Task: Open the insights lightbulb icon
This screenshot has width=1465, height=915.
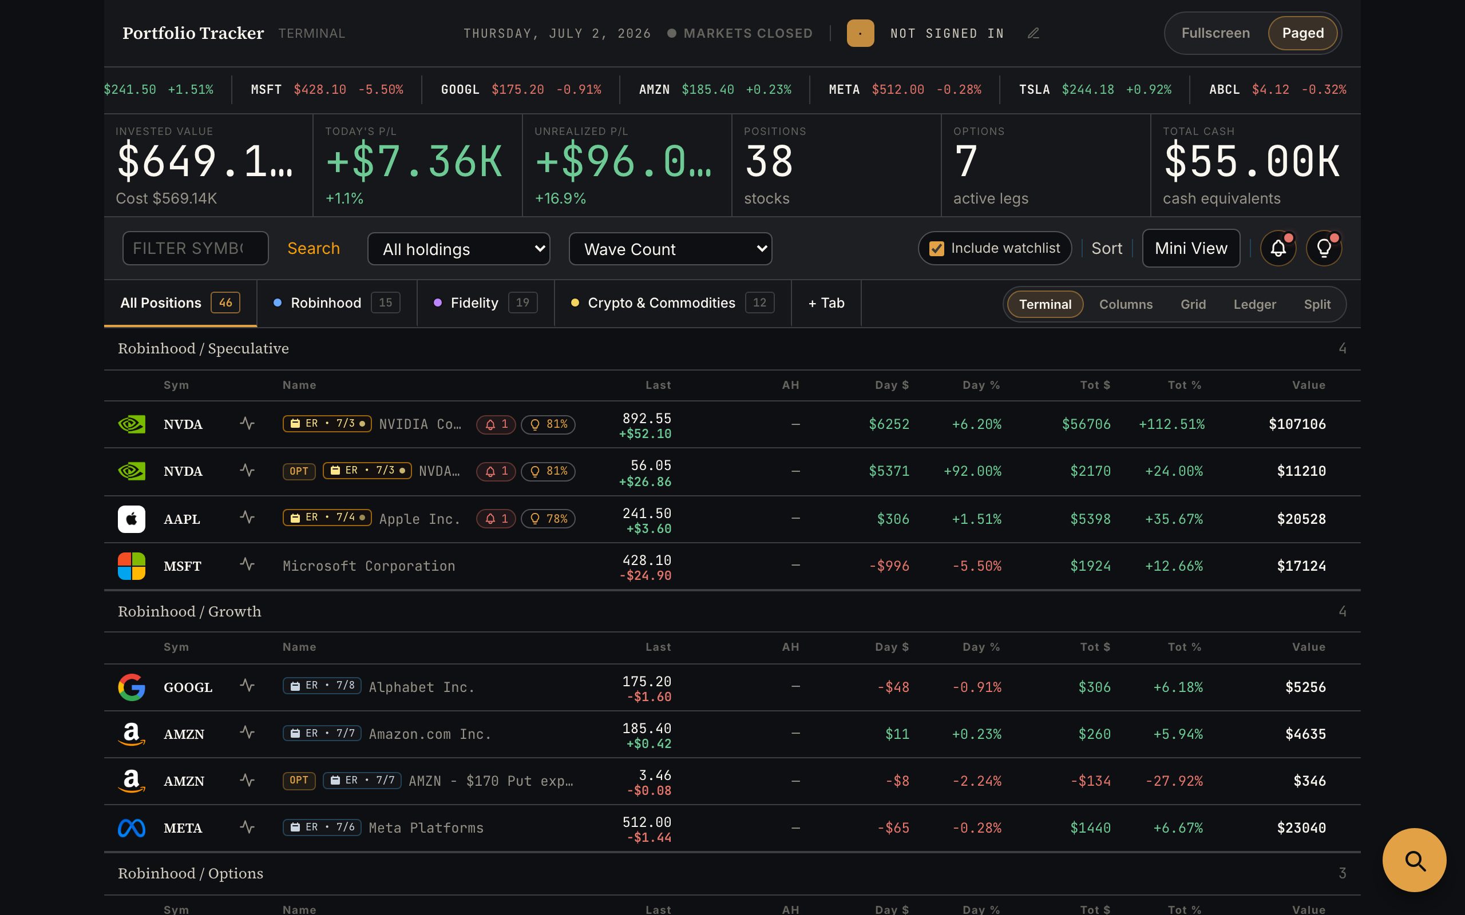Action: tap(1324, 248)
